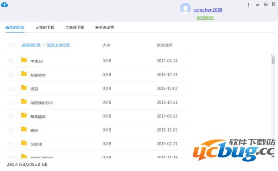Click the folder icon of 消防模拟软件

click(24, 101)
